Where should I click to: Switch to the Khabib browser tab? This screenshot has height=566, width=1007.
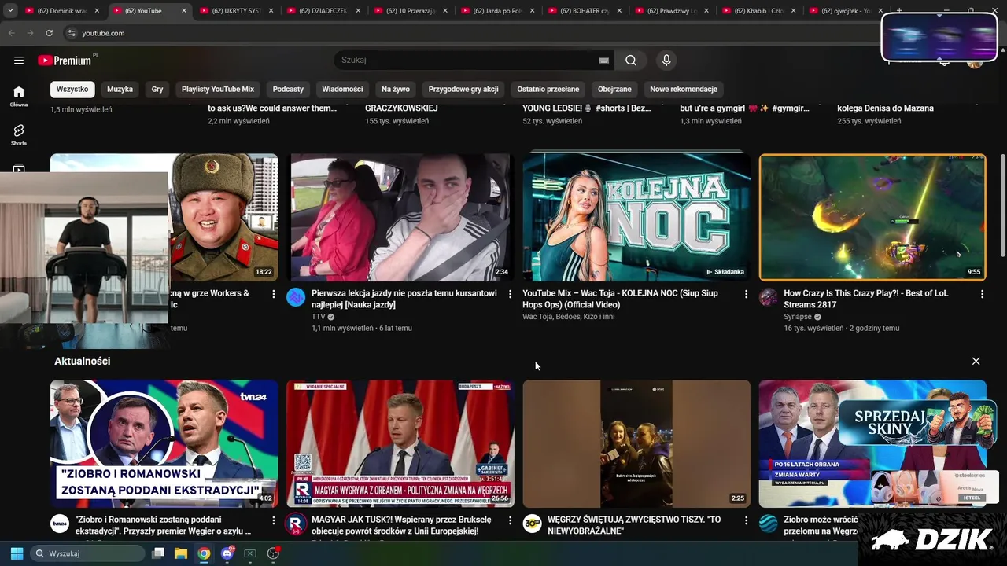[x=758, y=11]
